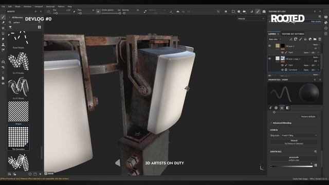This screenshot has width=329, height=185.
Task: Select the Material Picker tool in left toolbar
Action: 3,50
